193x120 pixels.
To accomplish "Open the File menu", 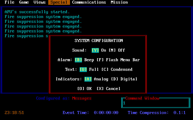I will [9, 2].
